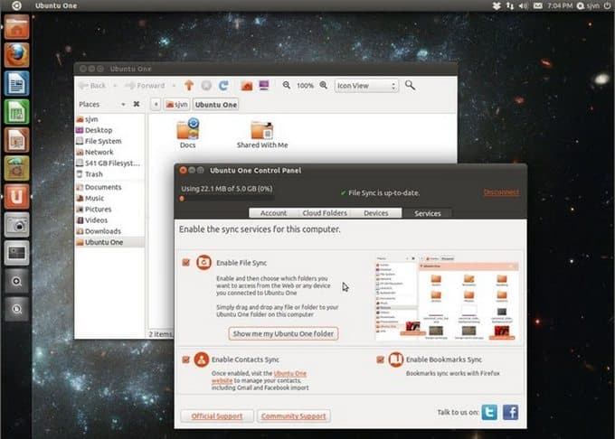Open Trash in the Places sidebar

click(94, 173)
